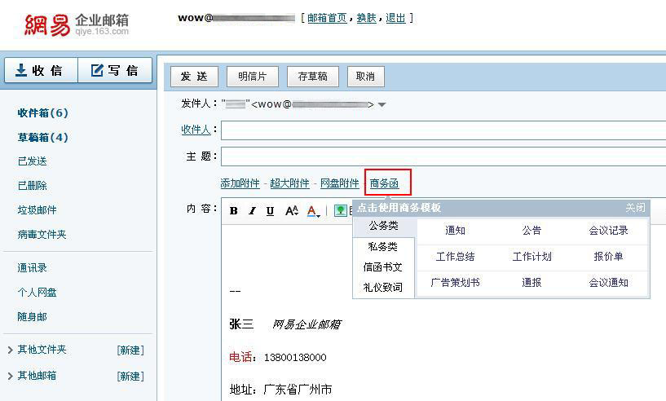Open the font size tool

[292, 211]
